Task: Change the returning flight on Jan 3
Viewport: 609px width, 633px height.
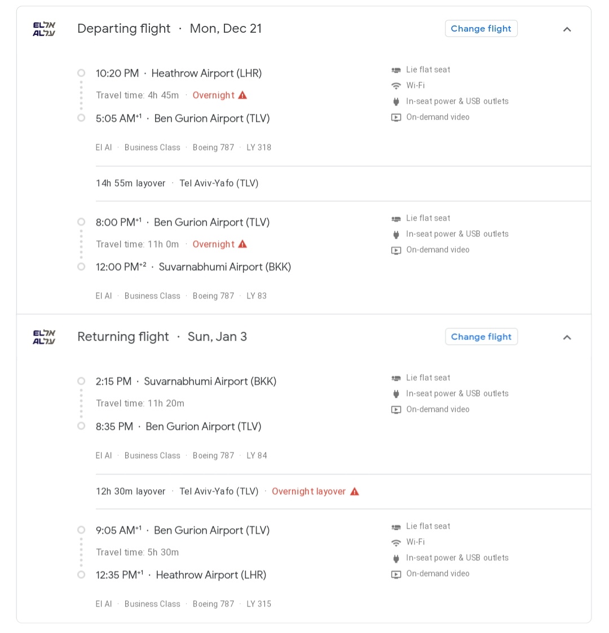Action: coord(481,337)
